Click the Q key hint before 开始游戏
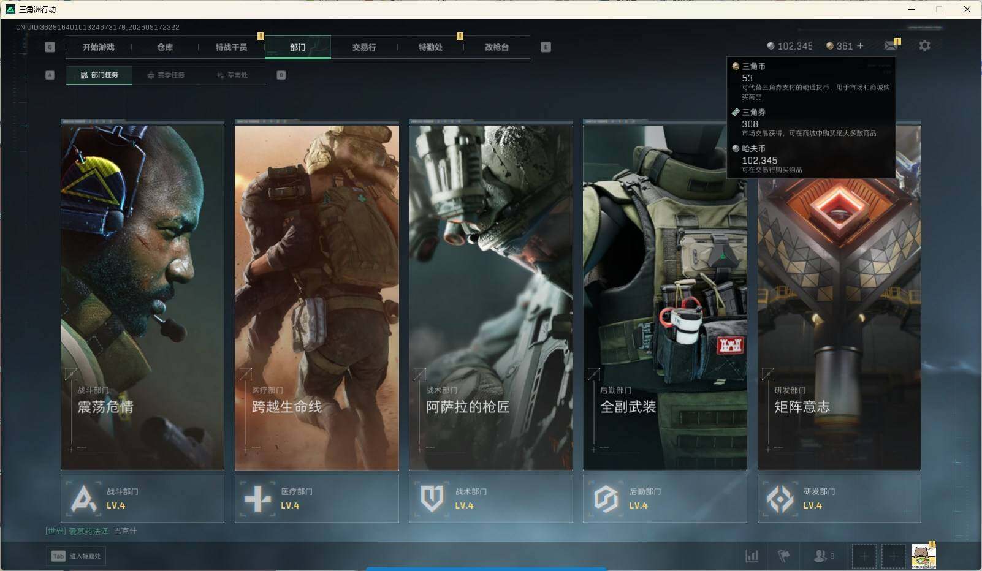982x571 pixels. coord(50,47)
